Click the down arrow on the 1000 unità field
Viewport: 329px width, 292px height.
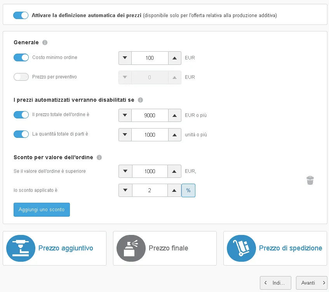[x=126, y=134]
